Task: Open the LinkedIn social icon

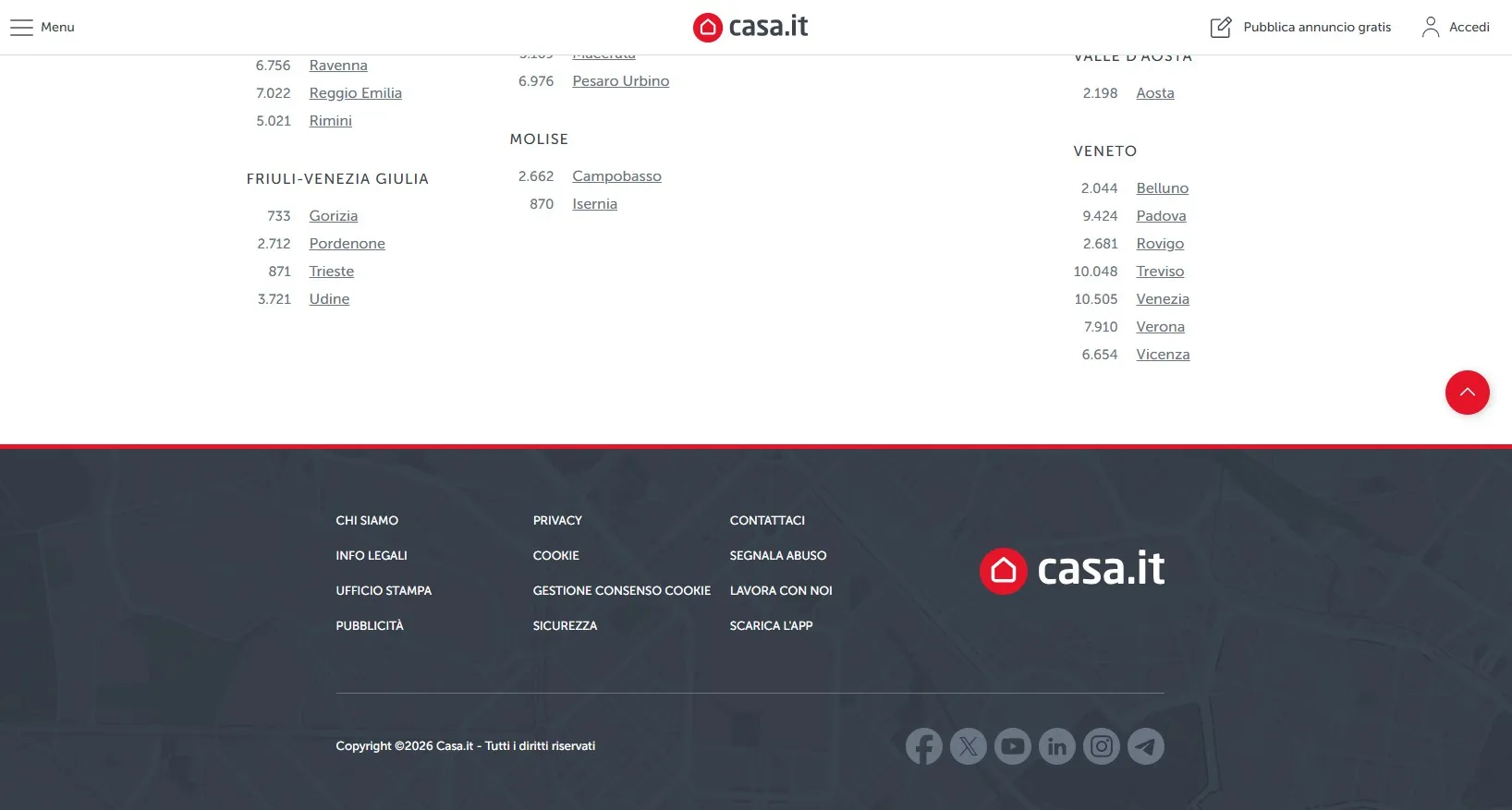Action: (1056, 746)
